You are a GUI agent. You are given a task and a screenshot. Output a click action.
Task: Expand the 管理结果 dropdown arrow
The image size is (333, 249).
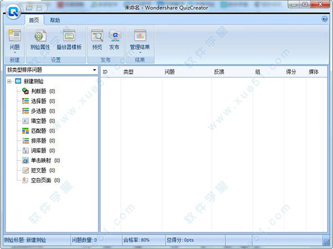140,53
